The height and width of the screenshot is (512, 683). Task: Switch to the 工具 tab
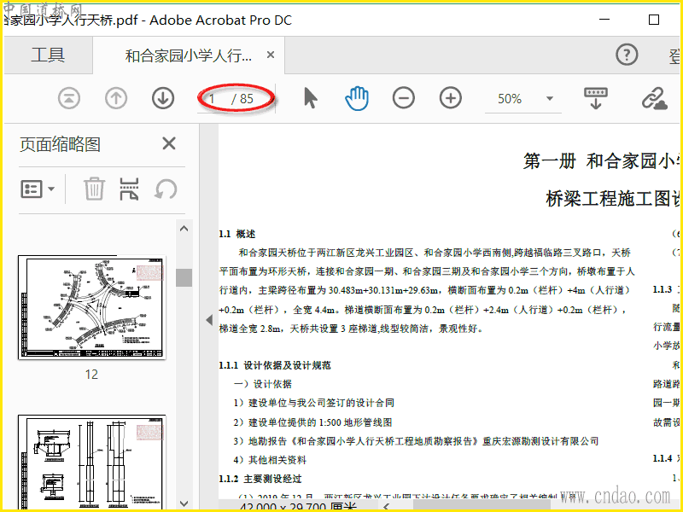[48, 55]
